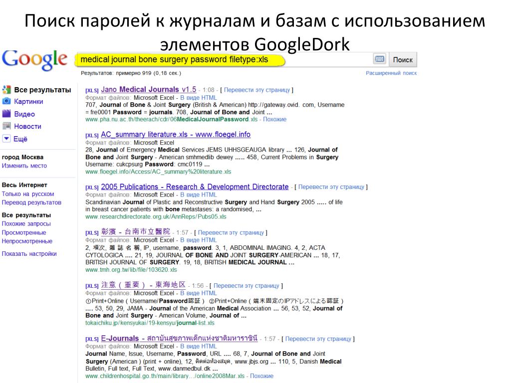
Task: Open the Ещё menu item
Action: click(x=20, y=139)
